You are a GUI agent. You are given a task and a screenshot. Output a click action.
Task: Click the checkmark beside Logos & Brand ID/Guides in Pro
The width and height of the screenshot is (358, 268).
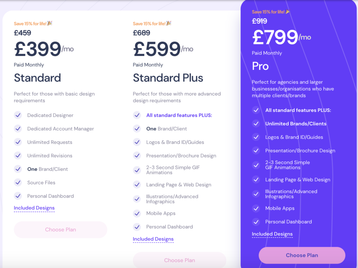click(x=256, y=137)
